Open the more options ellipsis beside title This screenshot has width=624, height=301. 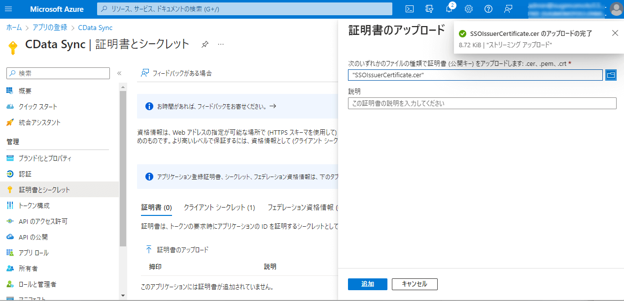click(221, 44)
